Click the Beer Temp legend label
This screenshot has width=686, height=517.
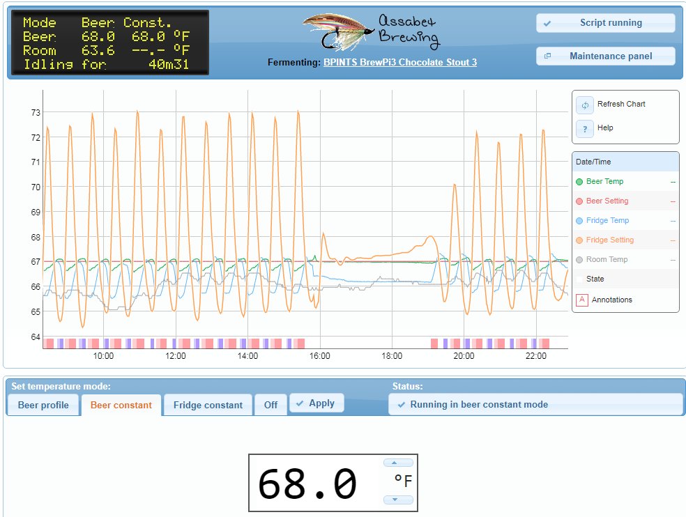point(604,182)
